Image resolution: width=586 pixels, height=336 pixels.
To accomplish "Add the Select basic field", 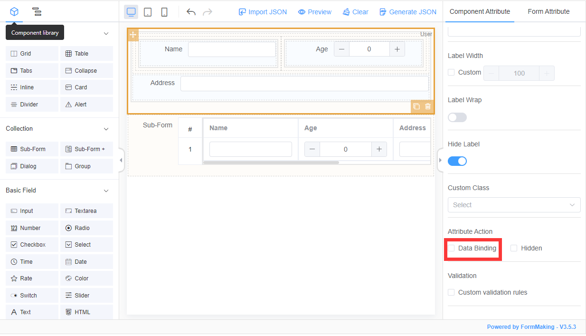I will point(86,244).
